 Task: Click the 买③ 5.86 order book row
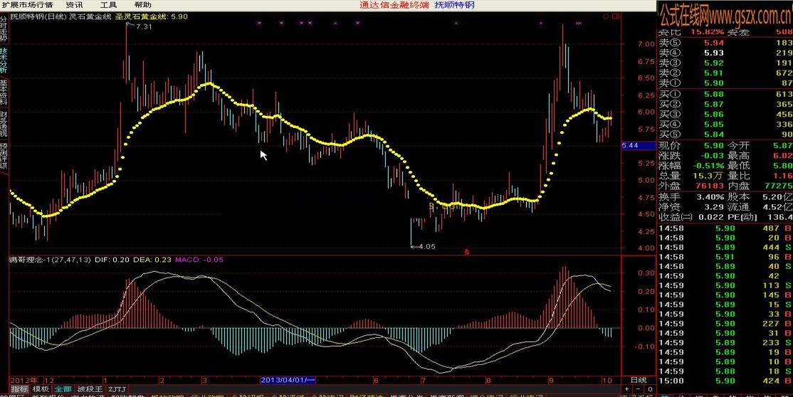pos(725,115)
